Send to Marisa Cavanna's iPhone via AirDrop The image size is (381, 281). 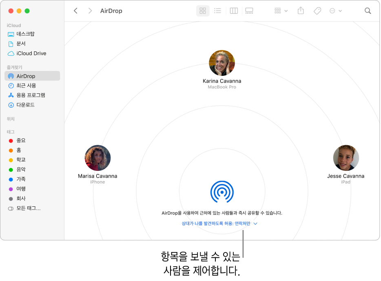click(x=97, y=158)
